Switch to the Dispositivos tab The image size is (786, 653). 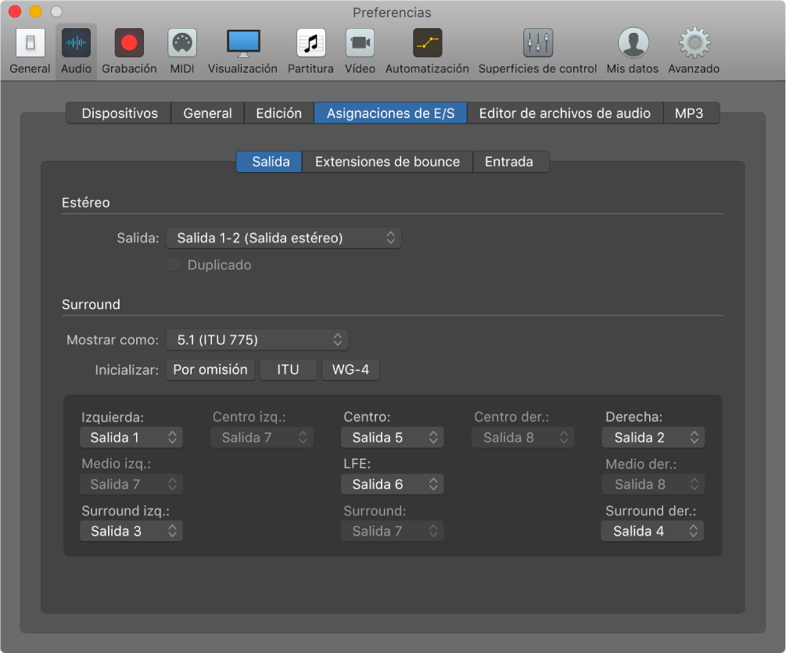(x=120, y=113)
